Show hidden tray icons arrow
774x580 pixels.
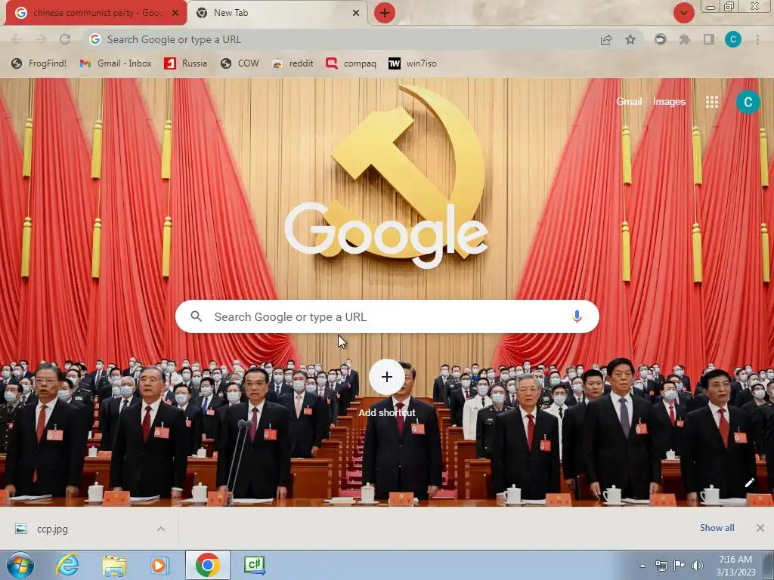pos(642,566)
